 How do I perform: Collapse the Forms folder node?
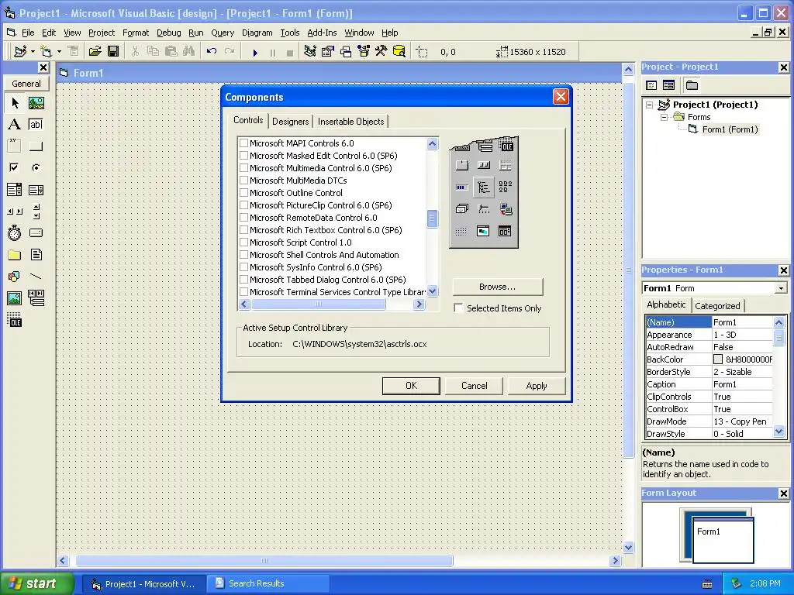click(664, 117)
